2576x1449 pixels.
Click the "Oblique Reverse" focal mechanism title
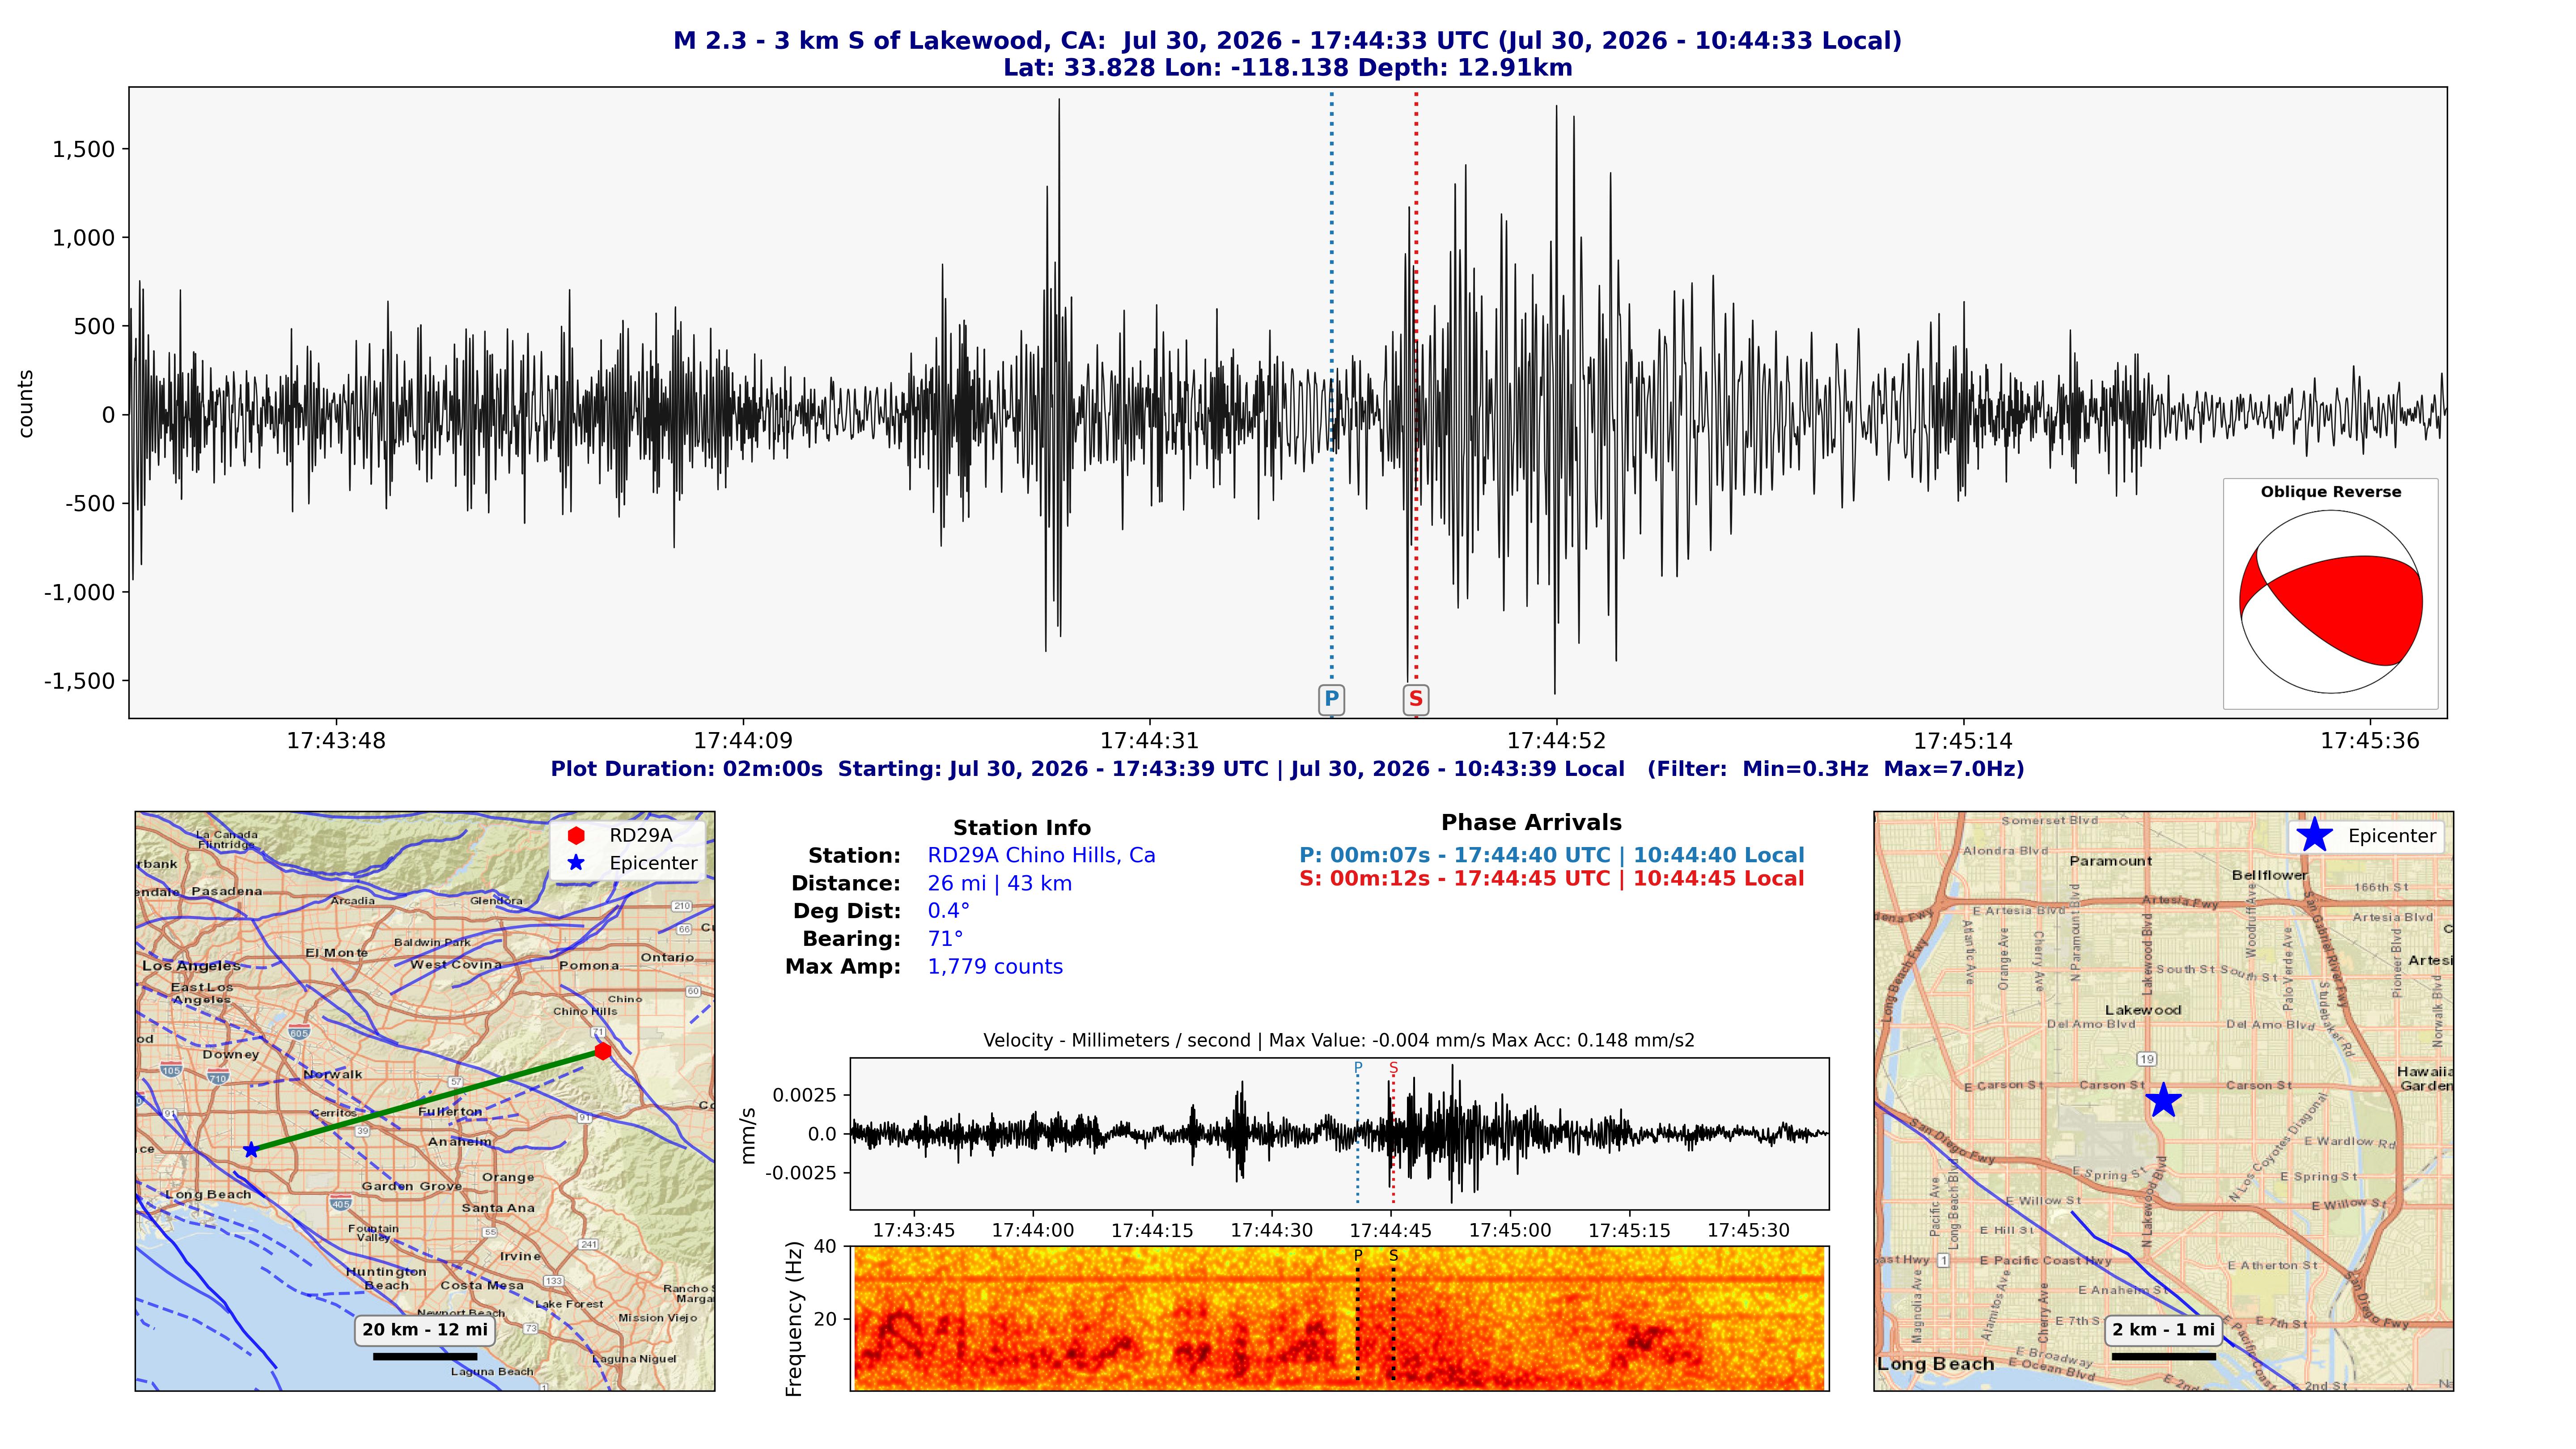coord(2331,492)
